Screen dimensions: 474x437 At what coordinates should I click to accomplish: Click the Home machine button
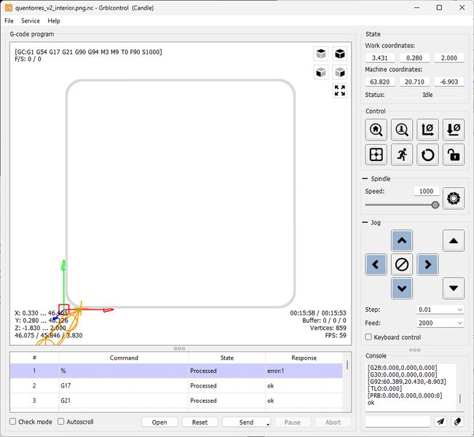coord(376,130)
